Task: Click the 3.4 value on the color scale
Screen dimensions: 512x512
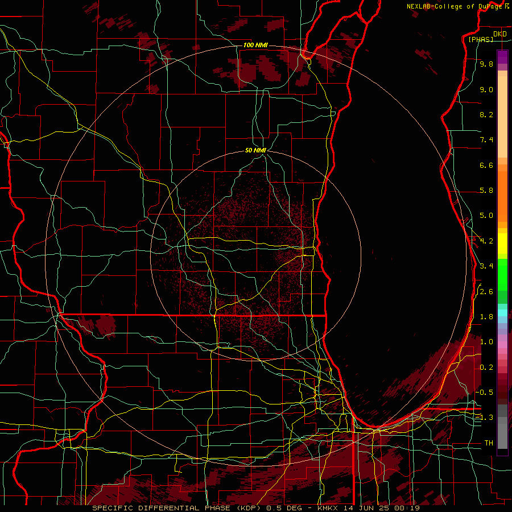Action: (x=486, y=266)
